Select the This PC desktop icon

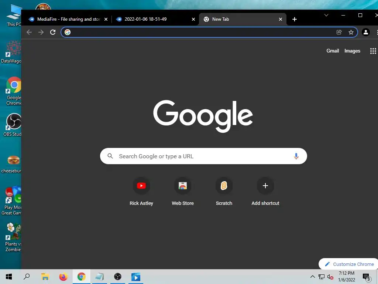pos(14,16)
